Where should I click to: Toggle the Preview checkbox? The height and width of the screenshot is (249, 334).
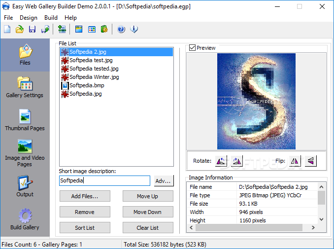[192, 48]
